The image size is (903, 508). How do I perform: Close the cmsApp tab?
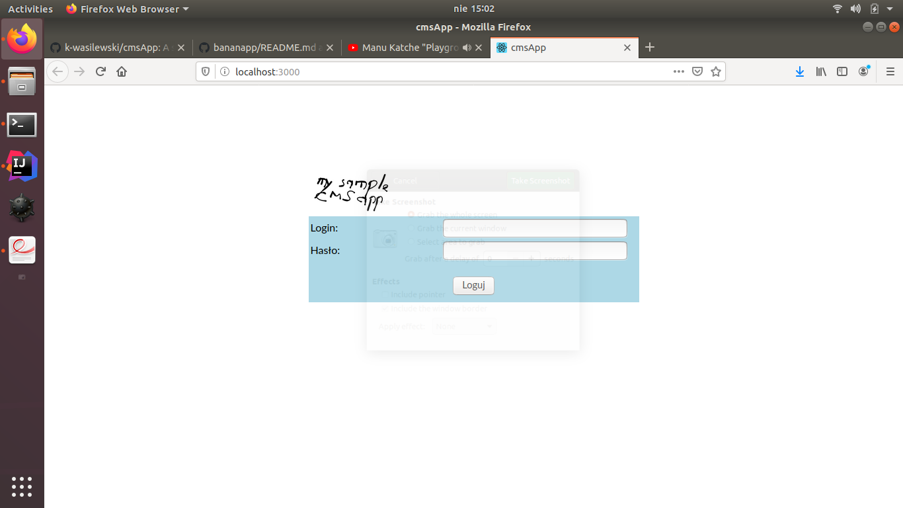point(627,48)
